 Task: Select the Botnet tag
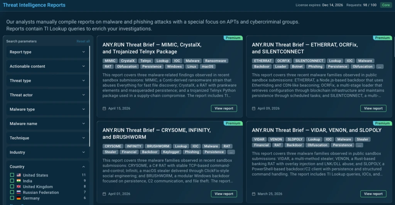(297, 67)
